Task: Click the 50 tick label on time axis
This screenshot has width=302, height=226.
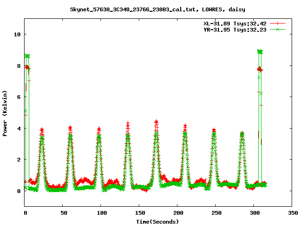Action: tap(63, 213)
